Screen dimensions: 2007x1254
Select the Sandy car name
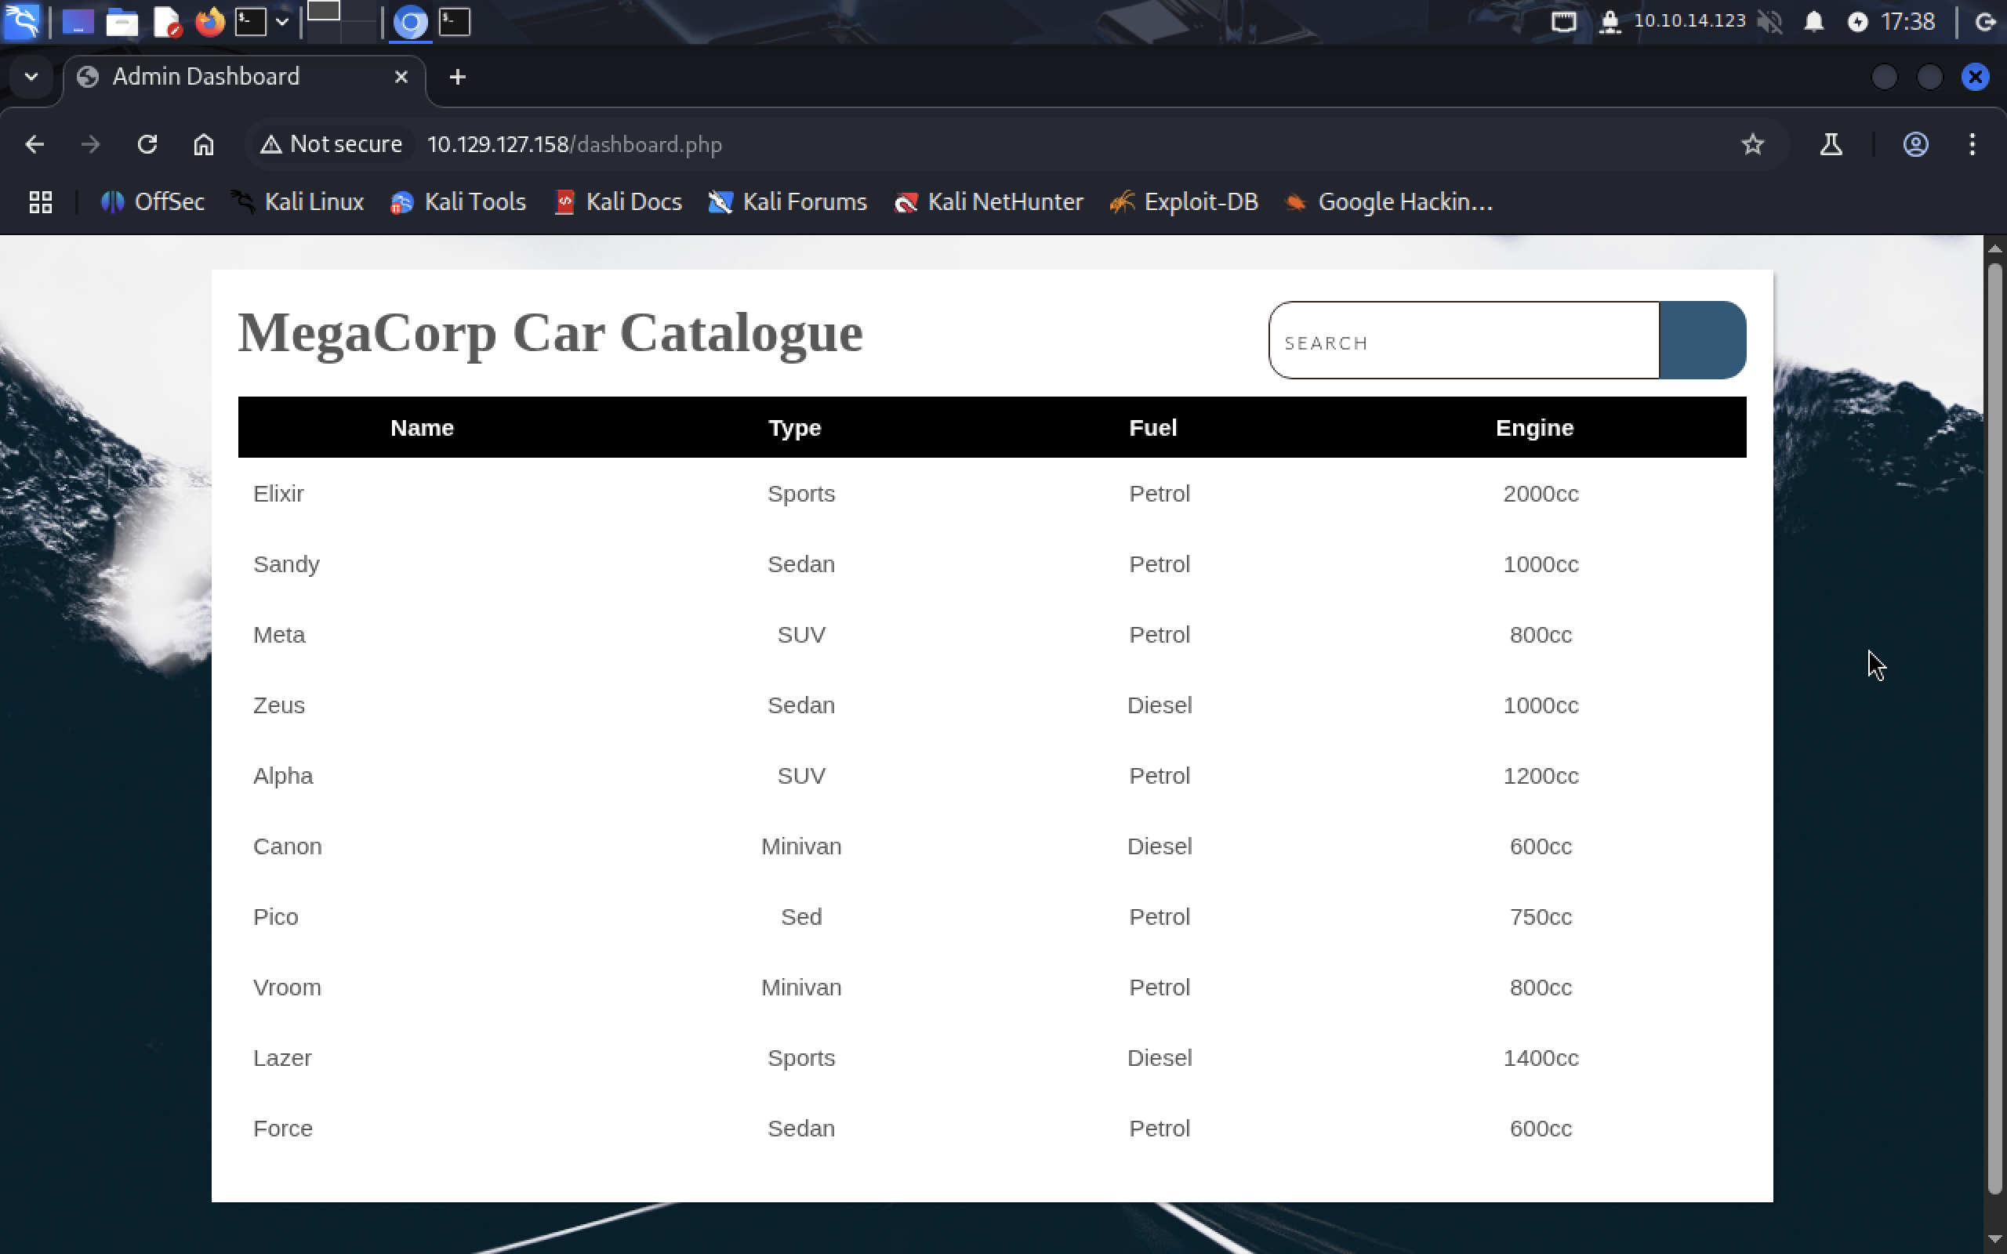[286, 565]
